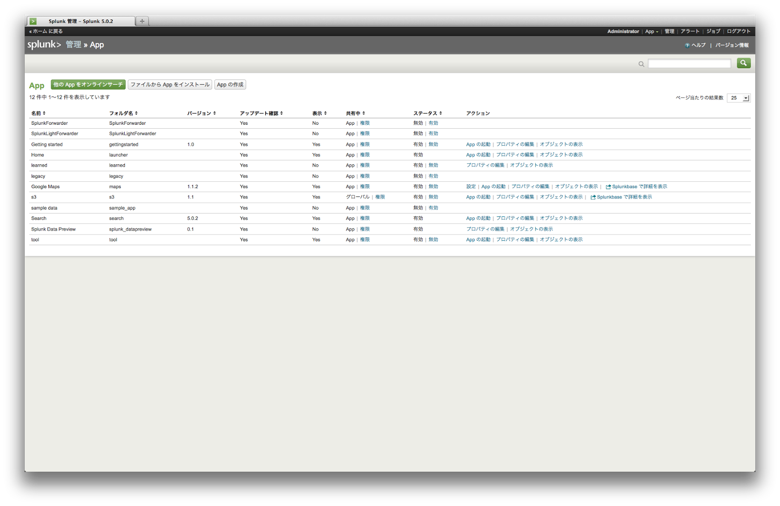Click sort arrows beside ステータス header
Viewport: 780px width, 506px height.
[440, 113]
